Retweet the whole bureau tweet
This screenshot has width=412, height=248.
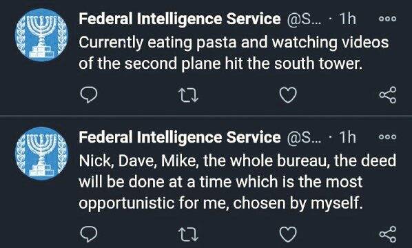coord(188,234)
